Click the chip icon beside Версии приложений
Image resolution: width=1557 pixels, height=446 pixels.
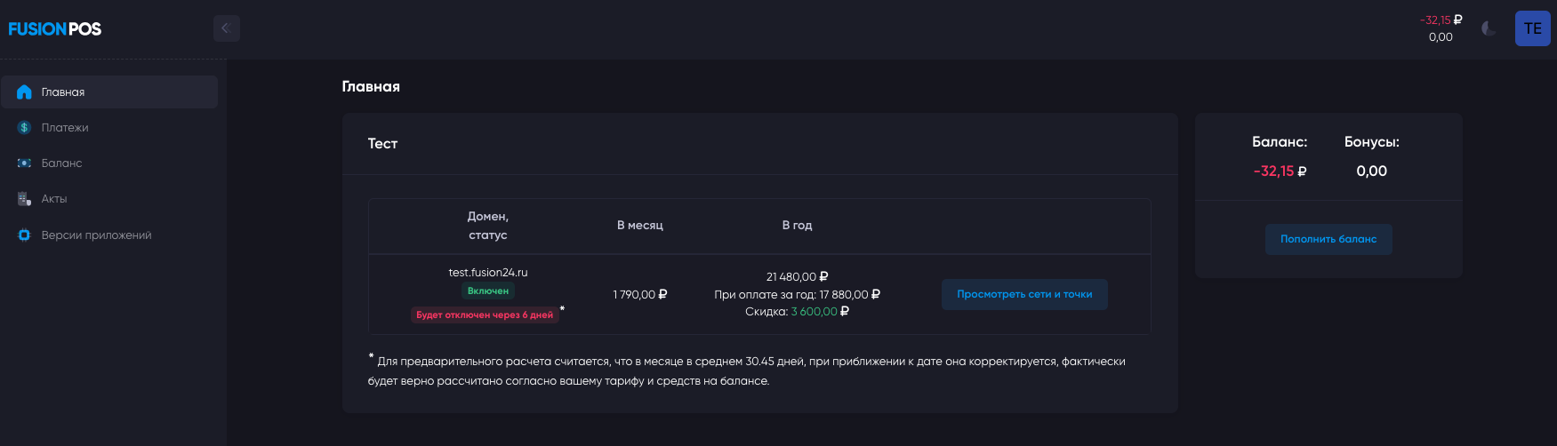click(x=24, y=235)
